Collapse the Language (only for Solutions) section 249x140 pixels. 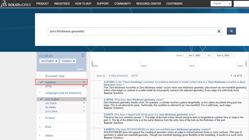click(x=40, y=93)
